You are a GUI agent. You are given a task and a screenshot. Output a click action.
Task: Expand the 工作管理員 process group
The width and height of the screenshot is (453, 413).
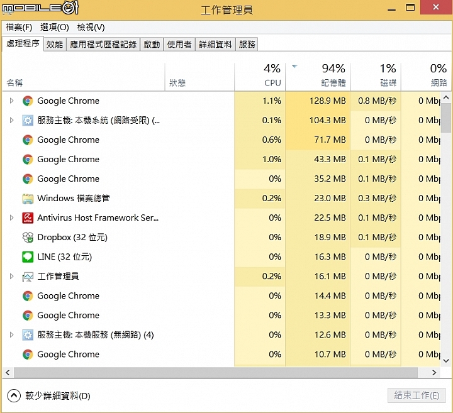pyautogui.click(x=11, y=276)
